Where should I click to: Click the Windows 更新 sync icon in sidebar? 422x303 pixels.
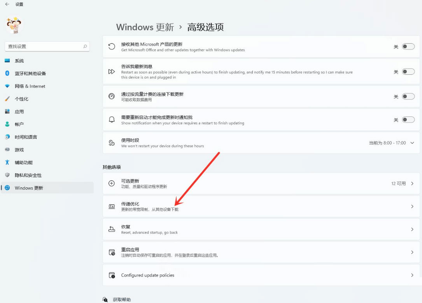click(7, 188)
